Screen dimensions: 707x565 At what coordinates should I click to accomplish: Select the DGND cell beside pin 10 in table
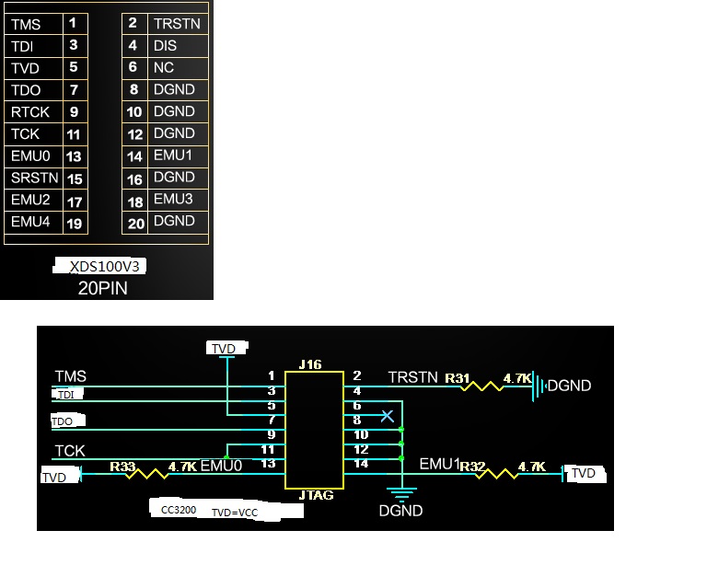(x=178, y=111)
